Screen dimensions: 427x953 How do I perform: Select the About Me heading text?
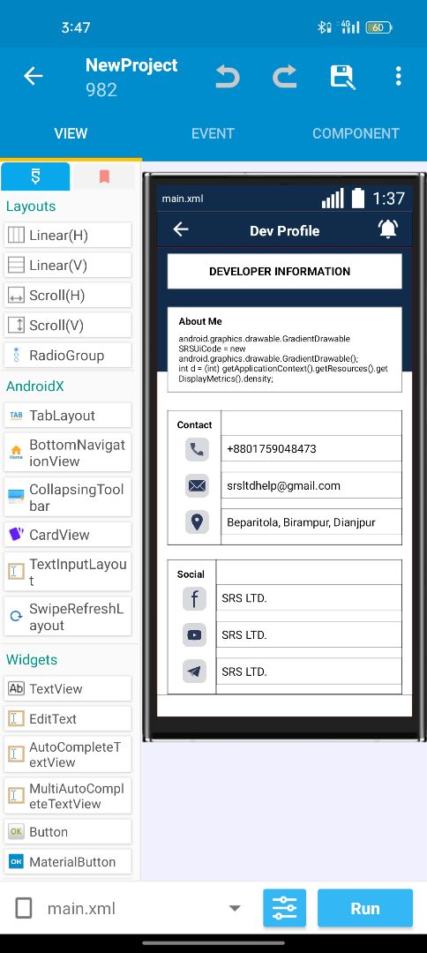tap(200, 321)
